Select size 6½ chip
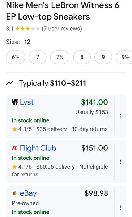Viewport: 132px width, 217px height. (16, 57)
